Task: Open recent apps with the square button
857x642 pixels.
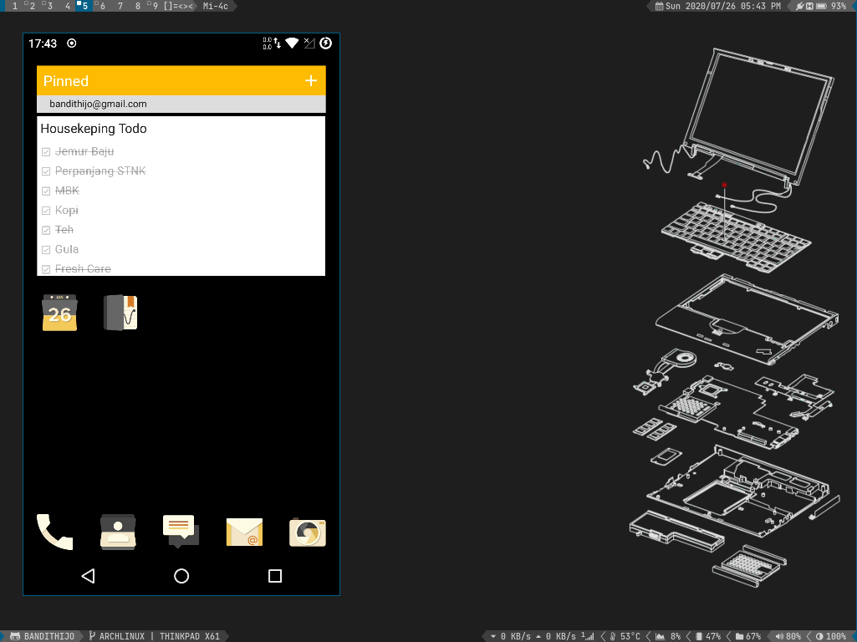Action: 275,576
